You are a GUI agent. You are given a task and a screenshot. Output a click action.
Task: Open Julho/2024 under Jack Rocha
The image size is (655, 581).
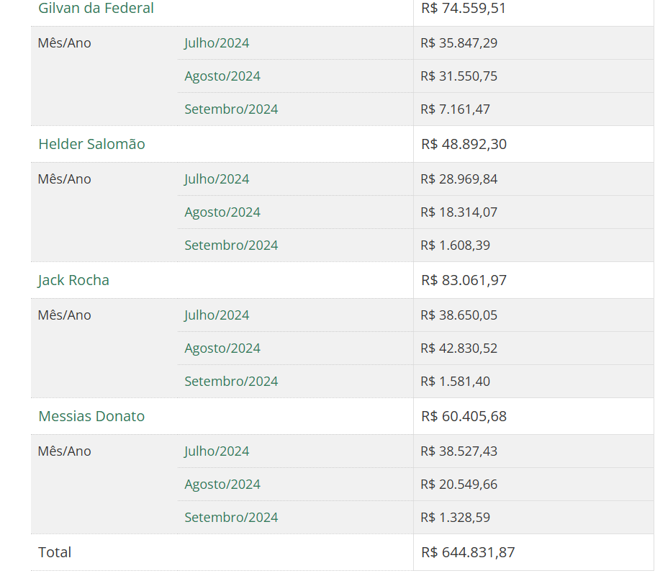217,315
